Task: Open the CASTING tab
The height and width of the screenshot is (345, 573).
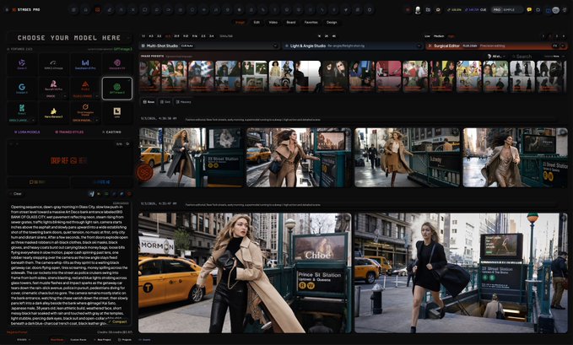Action: (111, 132)
